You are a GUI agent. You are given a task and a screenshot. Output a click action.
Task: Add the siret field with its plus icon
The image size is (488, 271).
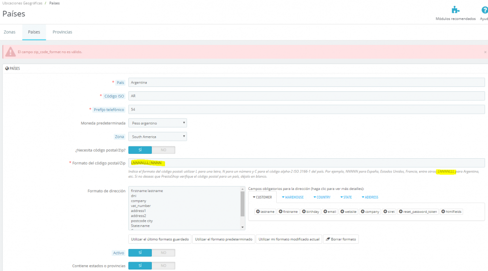coord(385,211)
